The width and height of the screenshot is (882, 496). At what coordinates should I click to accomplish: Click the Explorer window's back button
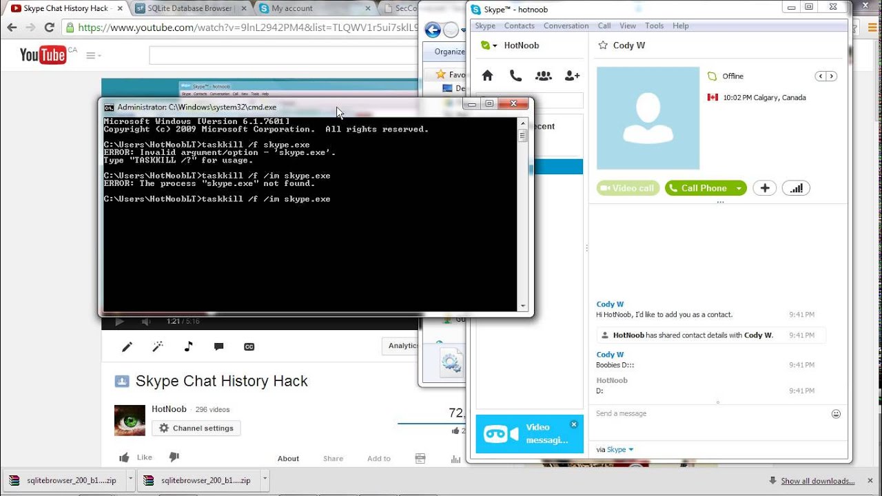(433, 30)
